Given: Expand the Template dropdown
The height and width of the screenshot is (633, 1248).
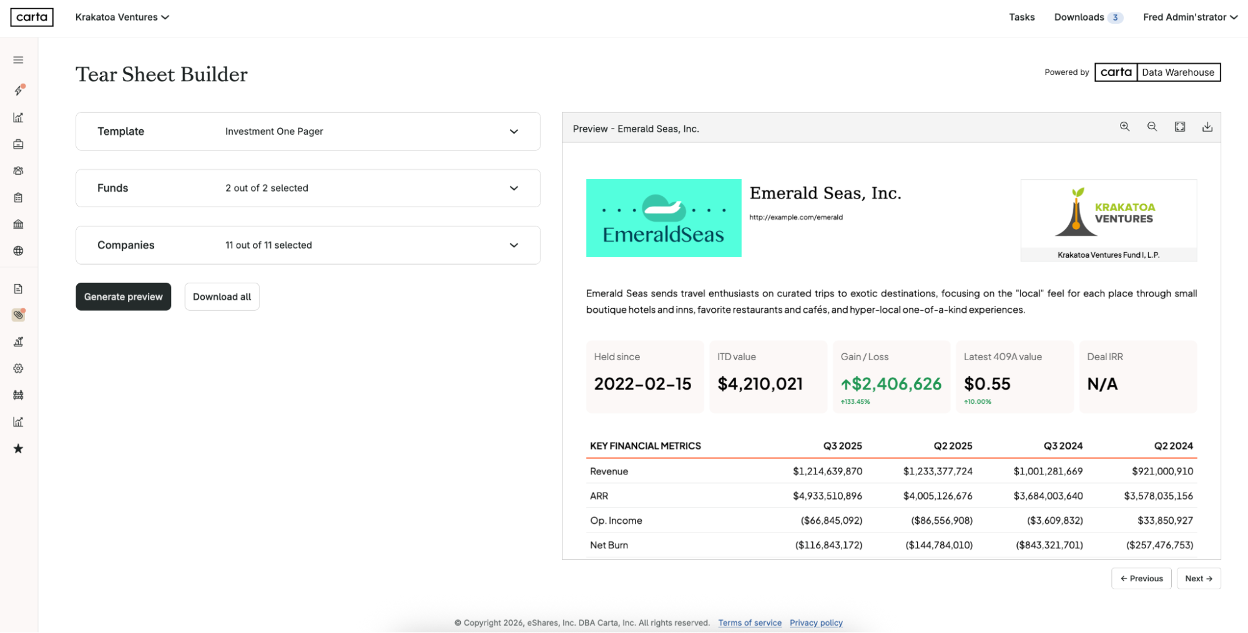Looking at the screenshot, I should 513,131.
